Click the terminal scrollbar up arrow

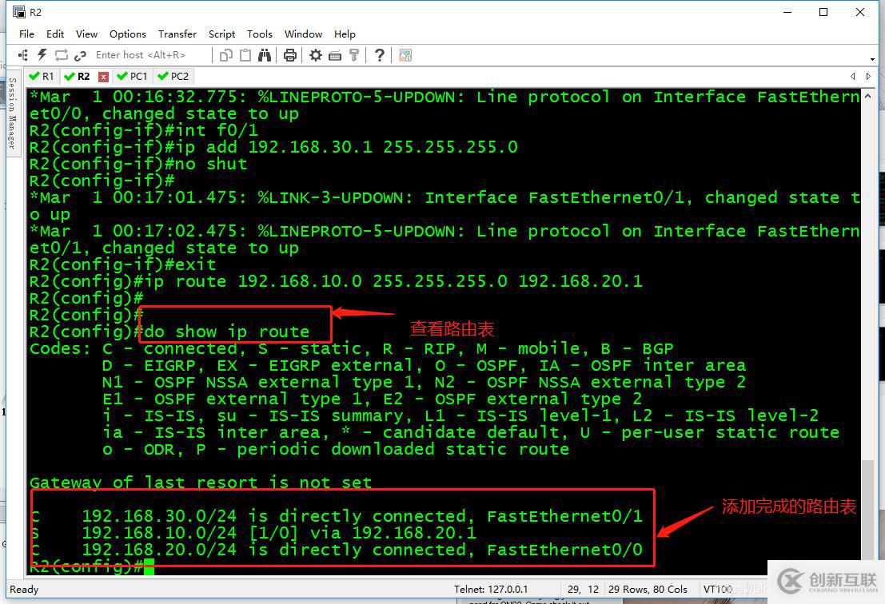tap(868, 96)
